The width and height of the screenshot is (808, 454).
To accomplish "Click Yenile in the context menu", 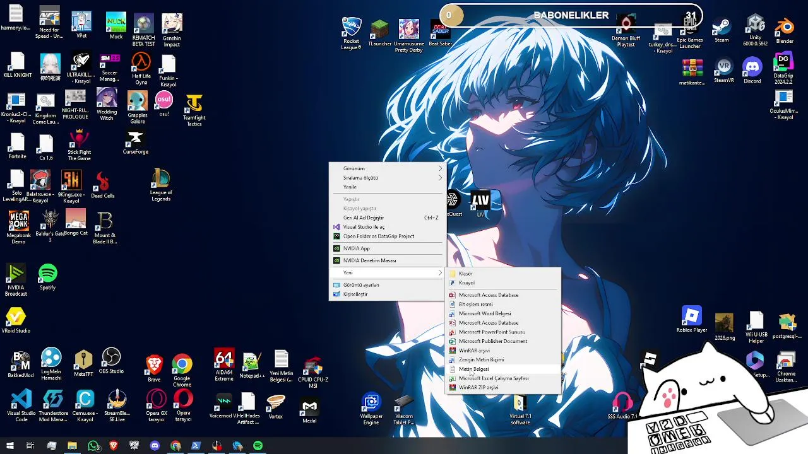I will (387, 187).
